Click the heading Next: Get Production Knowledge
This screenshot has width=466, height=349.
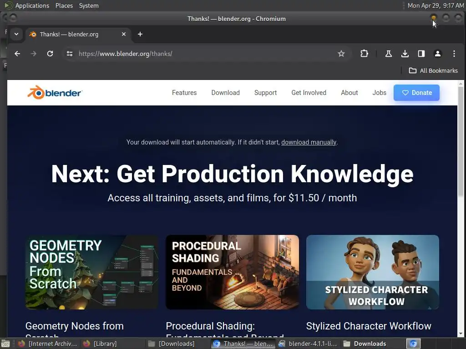(x=232, y=174)
